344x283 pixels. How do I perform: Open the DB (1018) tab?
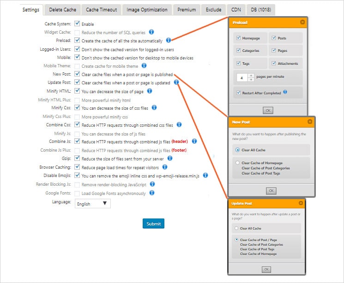261,10
